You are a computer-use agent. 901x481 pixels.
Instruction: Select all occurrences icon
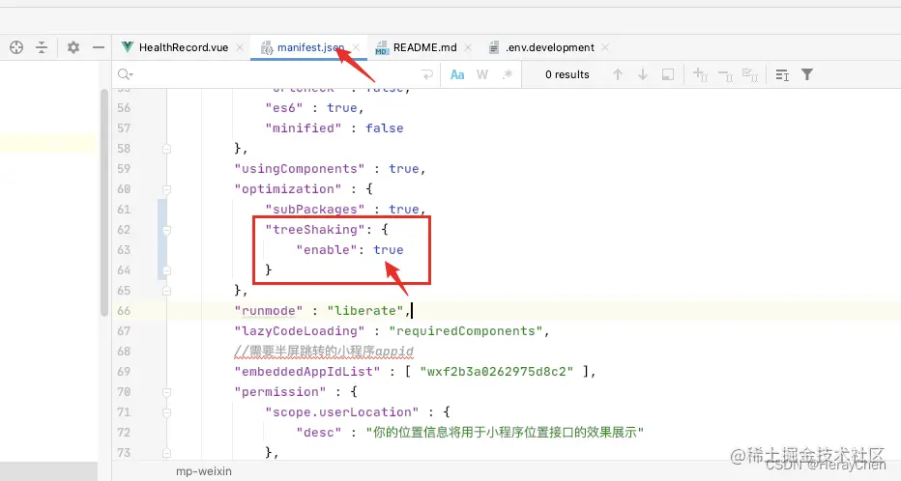[750, 74]
